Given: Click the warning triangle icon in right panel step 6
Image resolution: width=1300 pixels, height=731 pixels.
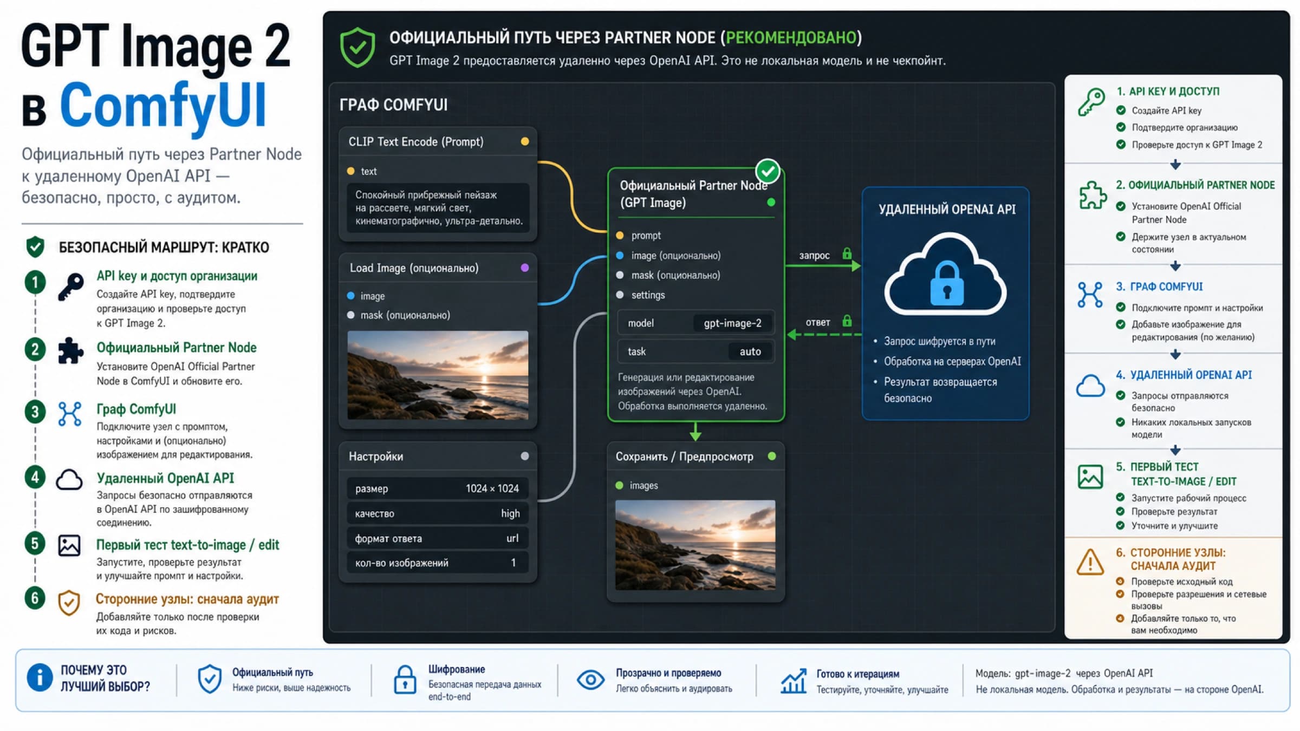Looking at the screenshot, I should tap(1090, 562).
